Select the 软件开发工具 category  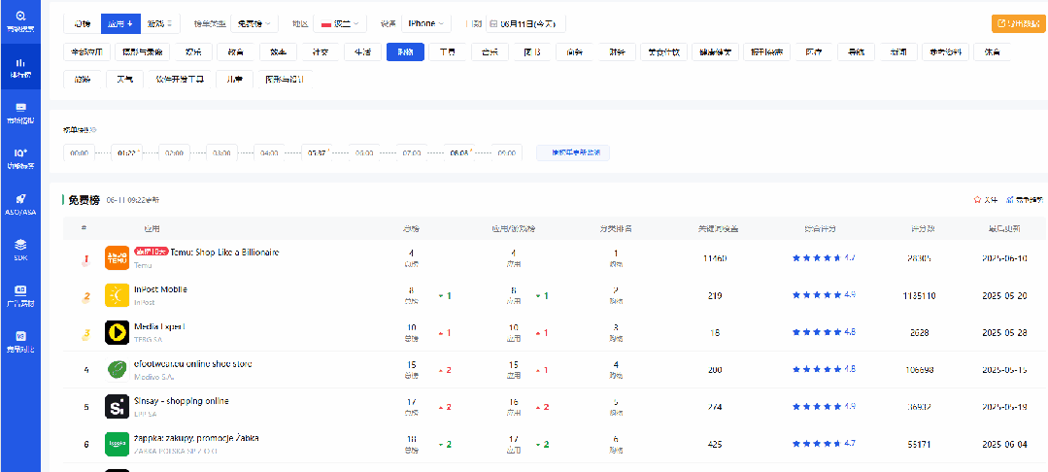pos(179,80)
